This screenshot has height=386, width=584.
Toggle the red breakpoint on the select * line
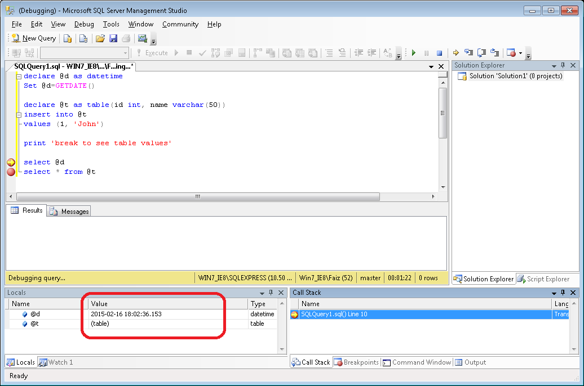click(11, 172)
